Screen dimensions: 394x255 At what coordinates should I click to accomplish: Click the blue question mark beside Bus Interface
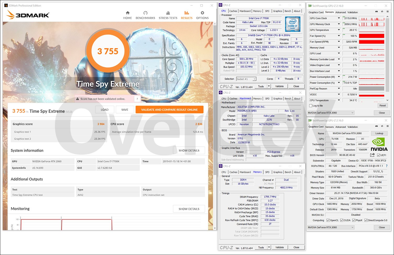(387, 166)
